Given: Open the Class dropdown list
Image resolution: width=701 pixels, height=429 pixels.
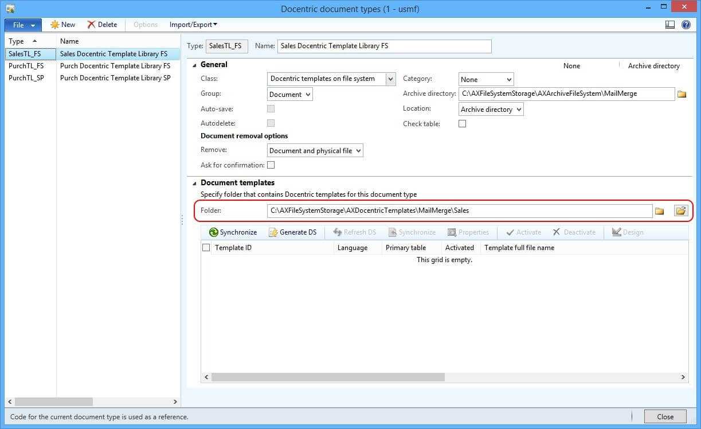Looking at the screenshot, I should [x=390, y=79].
